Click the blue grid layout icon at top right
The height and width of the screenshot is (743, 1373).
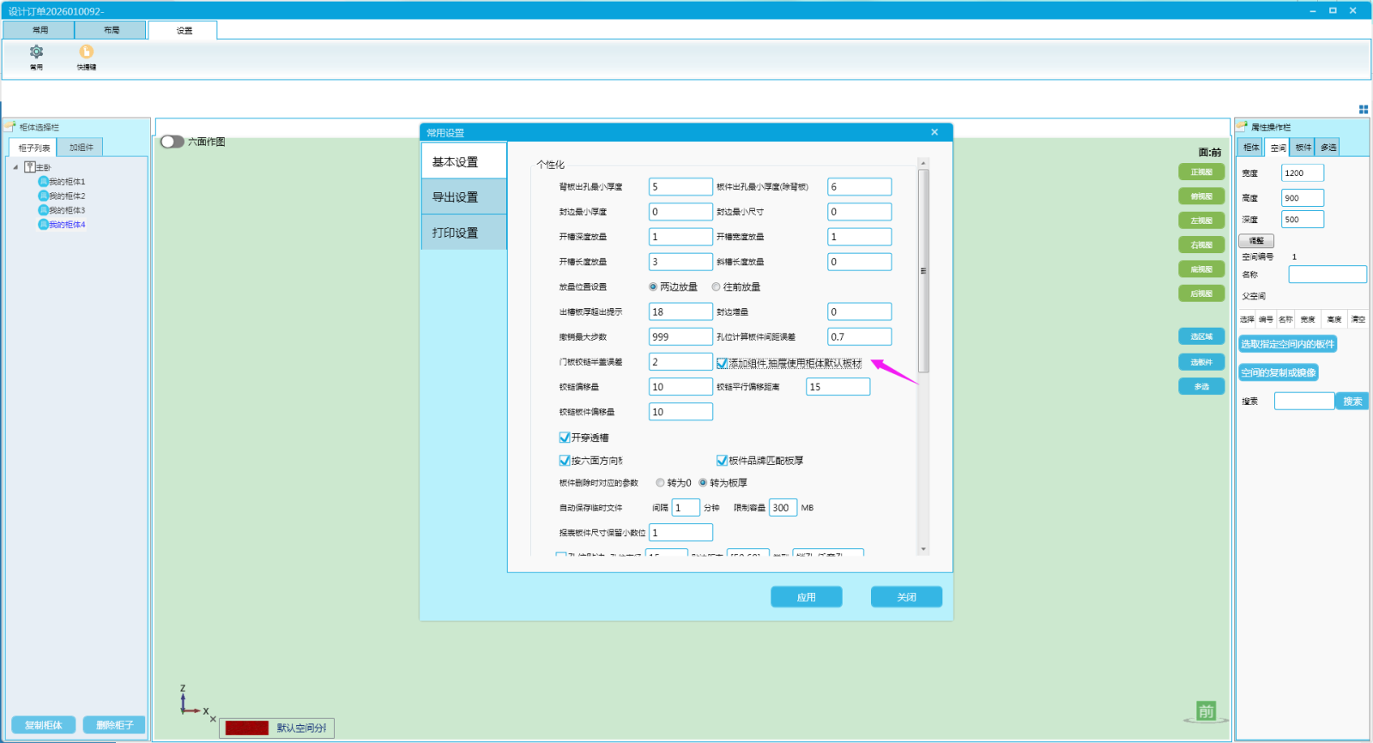pyautogui.click(x=1364, y=109)
